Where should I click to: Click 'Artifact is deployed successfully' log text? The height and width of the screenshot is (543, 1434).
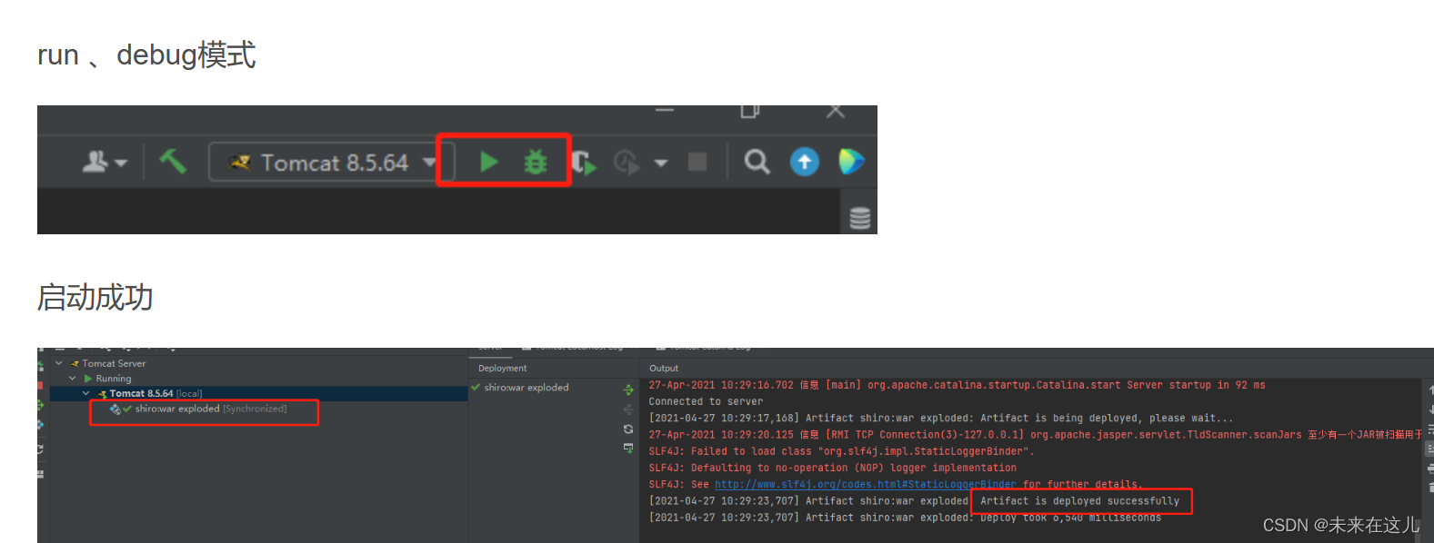point(1079,501)
